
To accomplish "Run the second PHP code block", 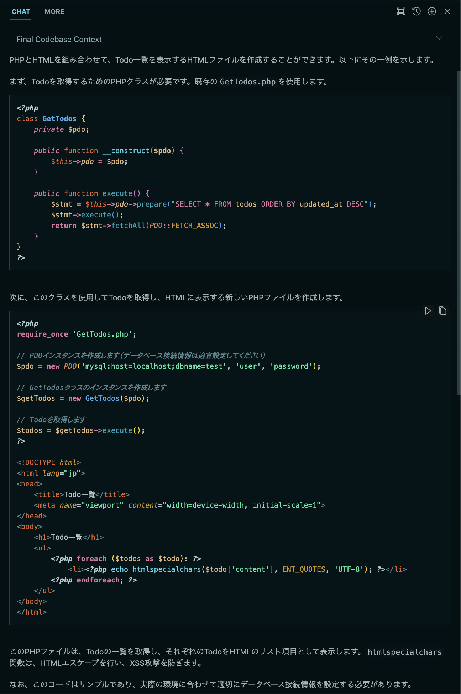I will tap(428, 311).
